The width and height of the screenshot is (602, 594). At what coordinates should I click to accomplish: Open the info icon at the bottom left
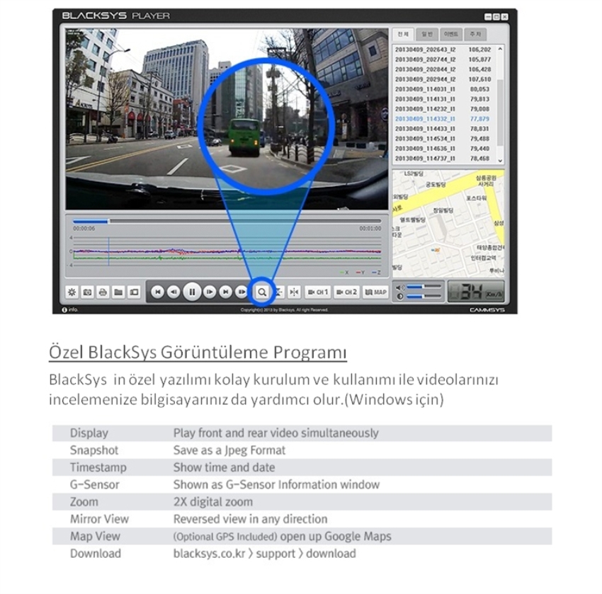(64, 309)
